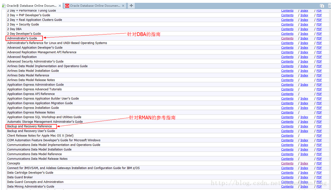Open Index for Data Guard Broker
The height and width of the screenshot is (190, 331).
pos(304,177)
